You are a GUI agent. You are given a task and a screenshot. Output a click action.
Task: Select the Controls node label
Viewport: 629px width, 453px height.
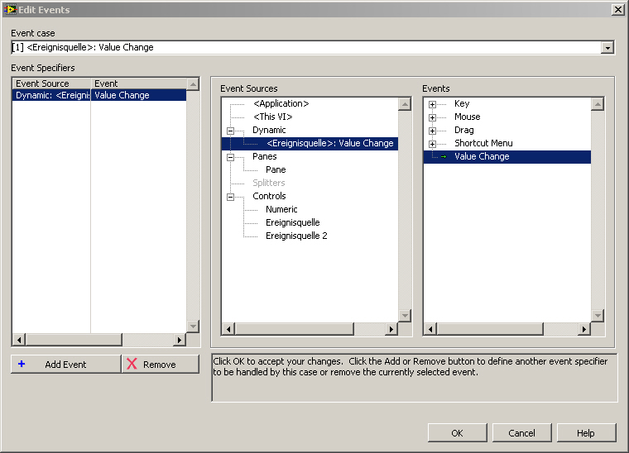coord(269,196)
